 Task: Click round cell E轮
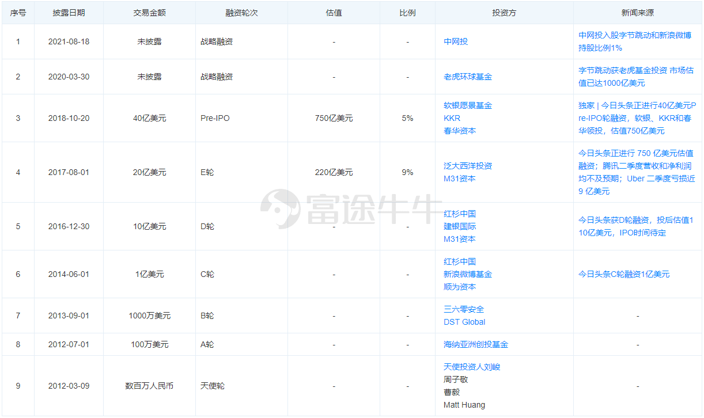click(x=207, y=172)
